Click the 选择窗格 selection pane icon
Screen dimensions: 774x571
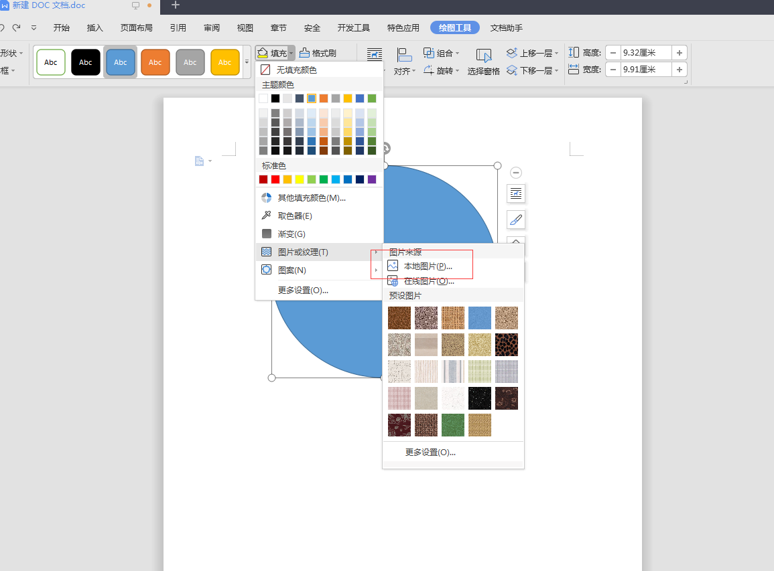point(484,56)
